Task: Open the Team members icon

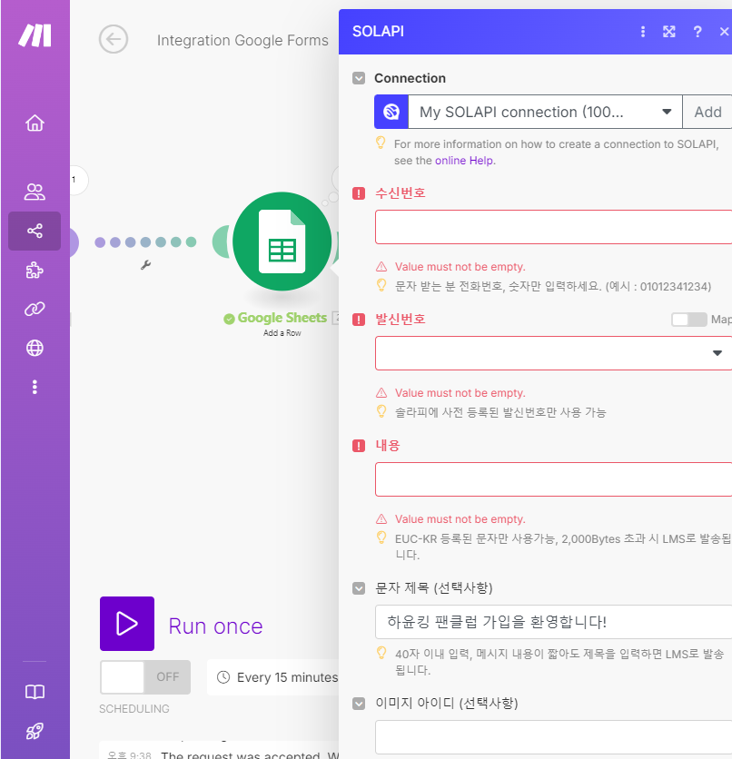Action: 35,192
